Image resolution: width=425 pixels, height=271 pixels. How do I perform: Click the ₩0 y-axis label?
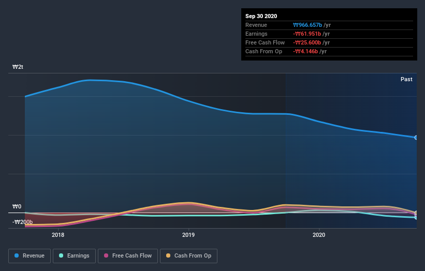coord(17,206)
